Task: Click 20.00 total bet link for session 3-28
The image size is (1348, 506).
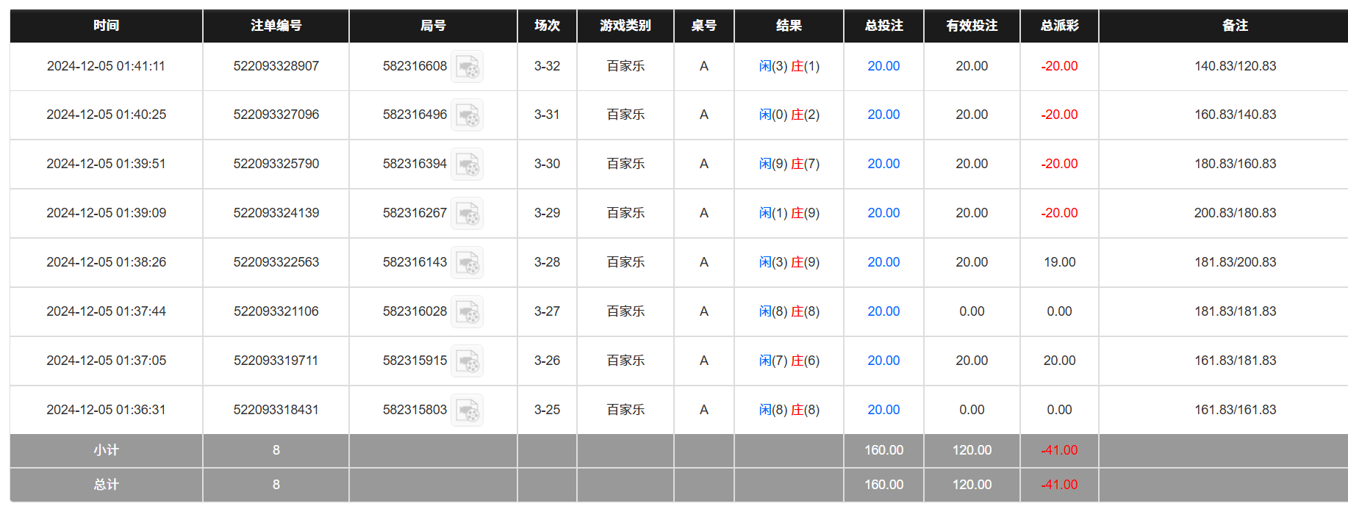Action: pyautogui.click(x=883, y=262)
